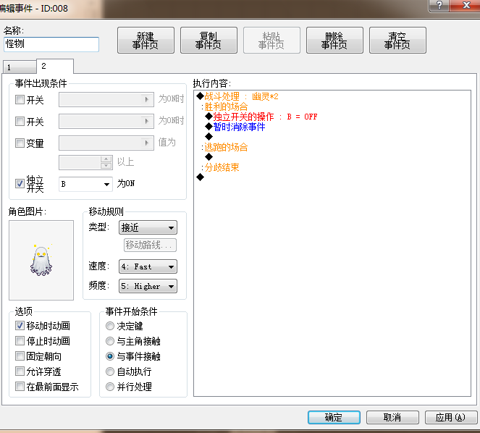Image resolution: width=480 pixels, height=433 pixels.
Task: Click the 清空事件页 button
Action: coord(397,40)
